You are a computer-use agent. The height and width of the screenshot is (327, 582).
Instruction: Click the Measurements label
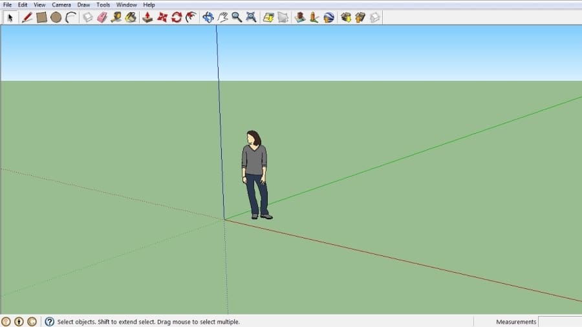pyautogui.click(x=516, y=322)
